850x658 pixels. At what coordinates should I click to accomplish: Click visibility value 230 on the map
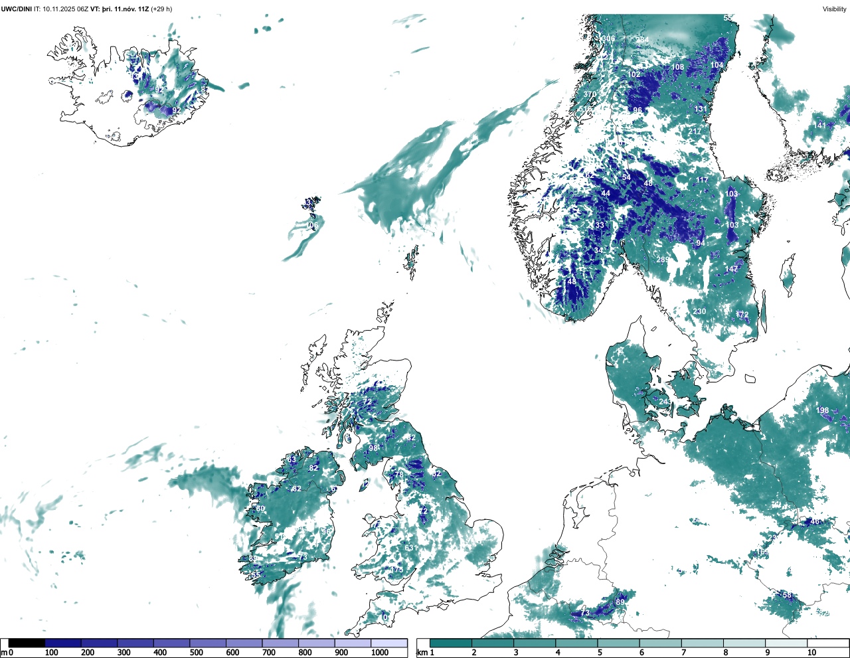[700, 311]
